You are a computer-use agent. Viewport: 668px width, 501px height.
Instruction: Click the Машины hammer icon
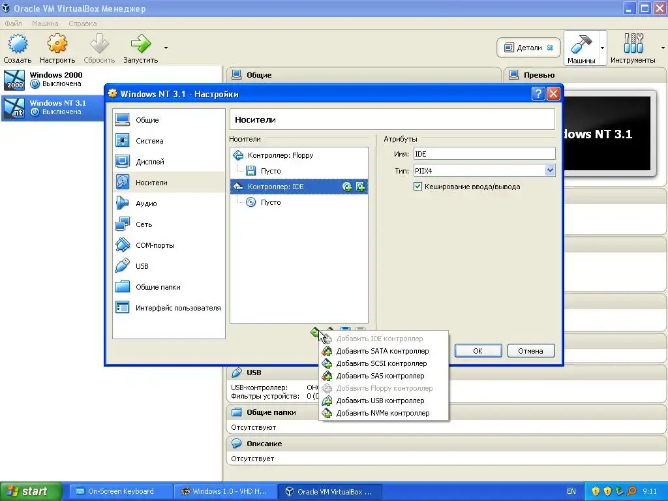[x=581, y=44]
